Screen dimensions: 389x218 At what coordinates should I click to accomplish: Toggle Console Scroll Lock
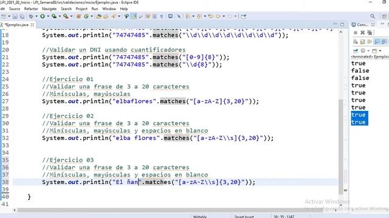coord(362,42)
